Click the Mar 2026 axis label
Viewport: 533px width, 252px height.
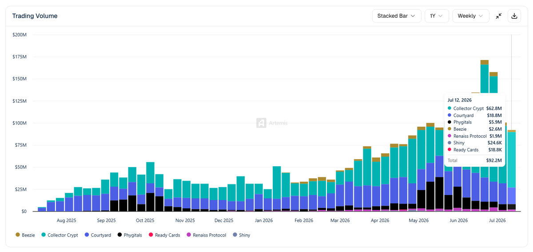point(340,220)
